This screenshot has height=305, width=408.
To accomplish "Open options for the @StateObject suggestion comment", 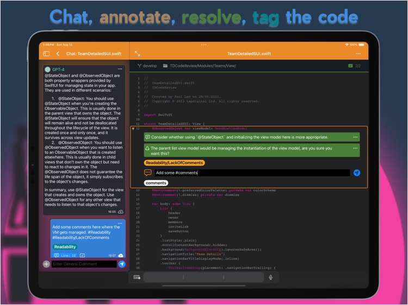I will (x=355, y=137).
